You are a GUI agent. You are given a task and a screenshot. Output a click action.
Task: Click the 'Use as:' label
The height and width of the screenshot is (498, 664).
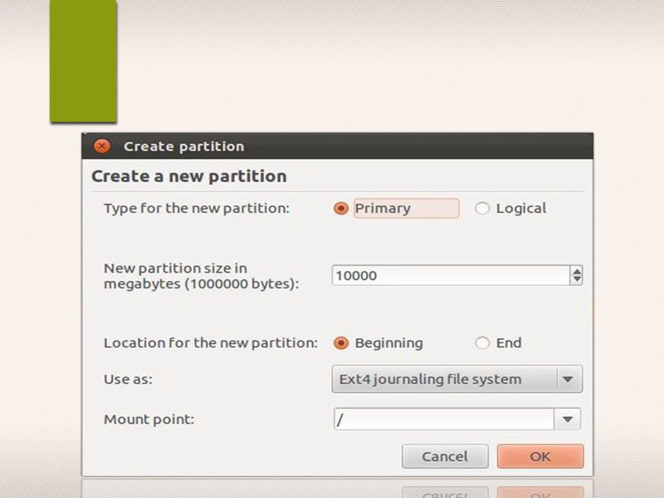coord(128,380)
